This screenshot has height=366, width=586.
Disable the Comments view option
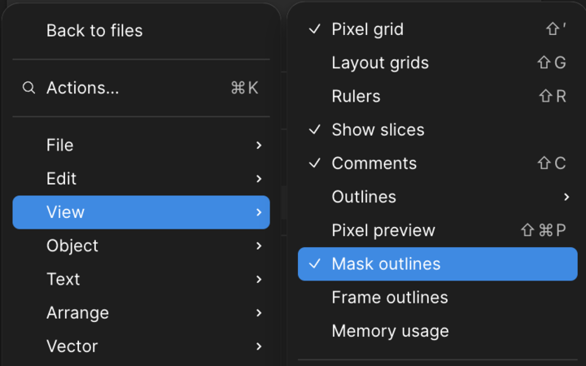point(438,163)
